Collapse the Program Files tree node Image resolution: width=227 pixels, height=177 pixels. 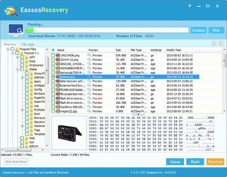click(x=8, y=49)
